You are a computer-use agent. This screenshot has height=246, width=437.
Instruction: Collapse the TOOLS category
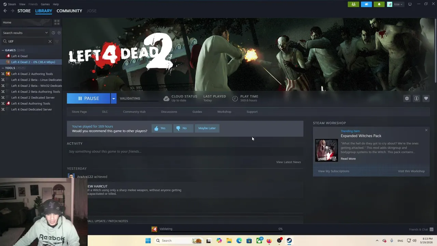[x=3, y=68]
